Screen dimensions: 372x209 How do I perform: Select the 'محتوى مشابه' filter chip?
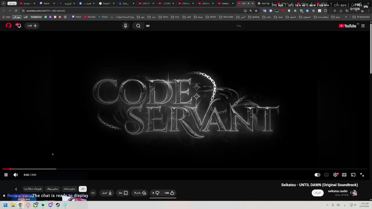click(69, 189)
